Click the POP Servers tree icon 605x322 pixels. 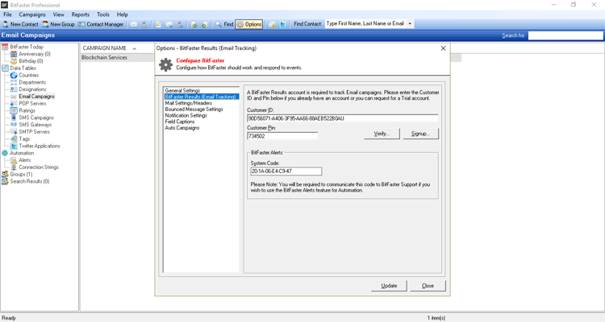tap(14, 104)
